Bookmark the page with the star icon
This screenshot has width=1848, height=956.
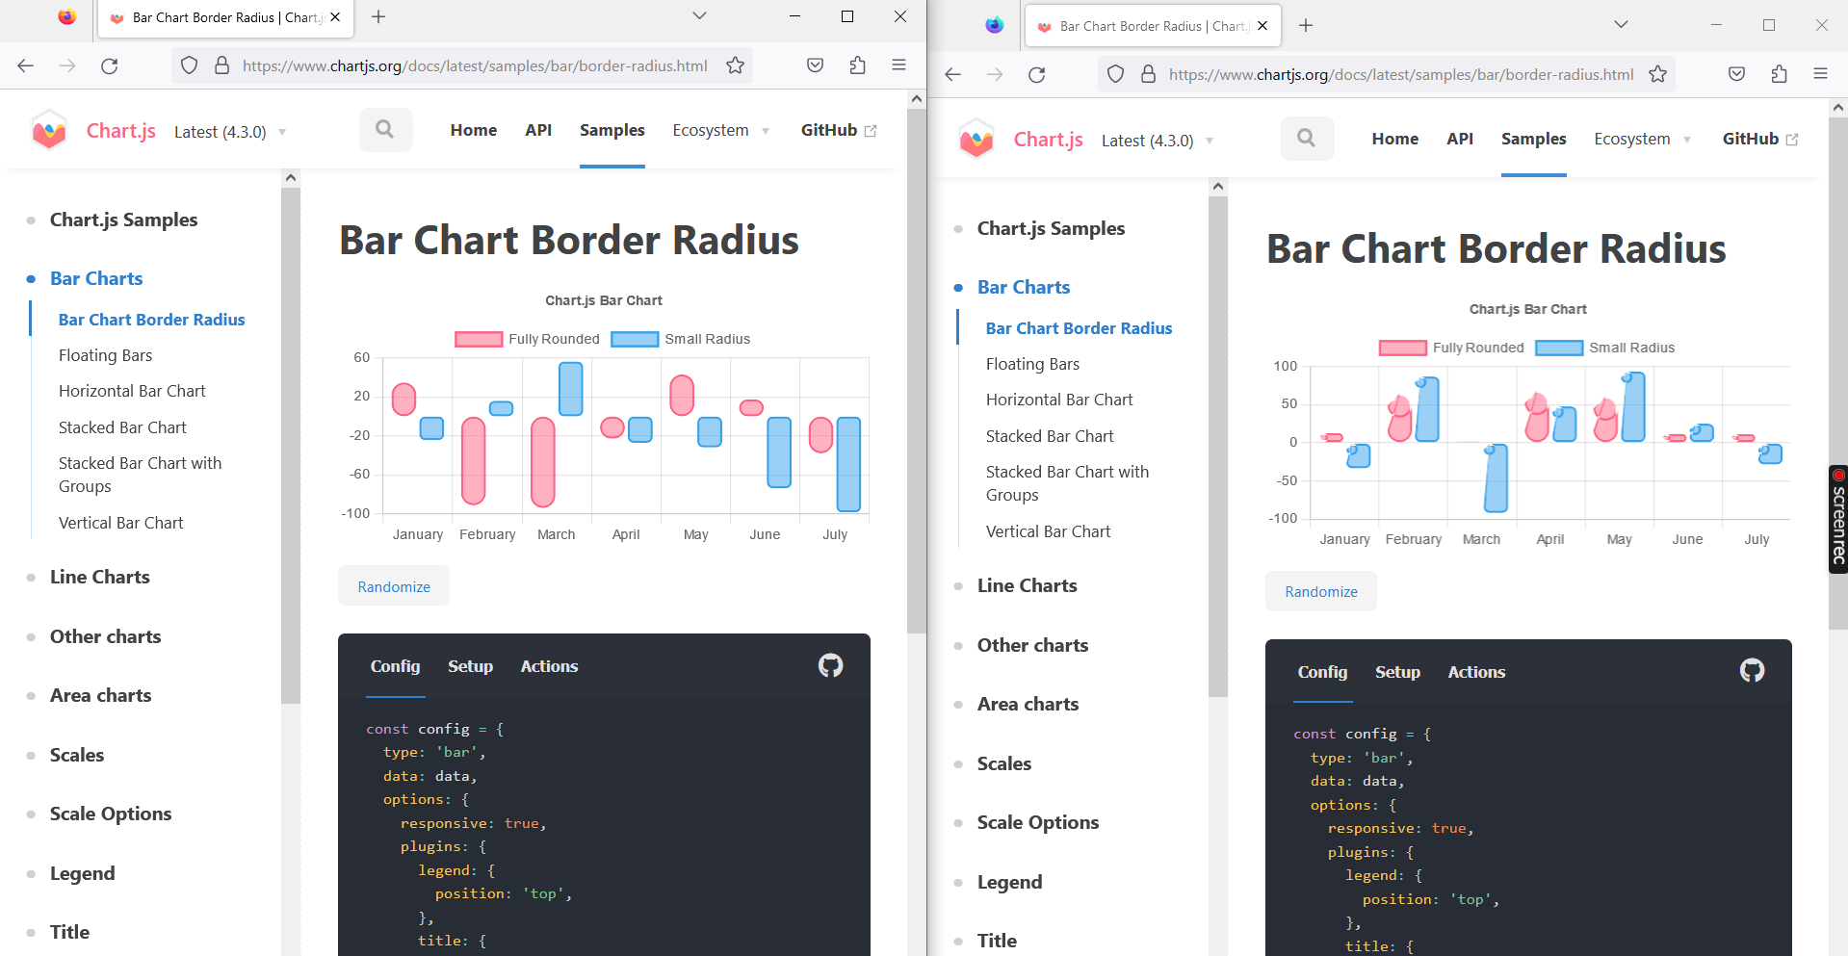pyautogui.click(x=735, y=65)
